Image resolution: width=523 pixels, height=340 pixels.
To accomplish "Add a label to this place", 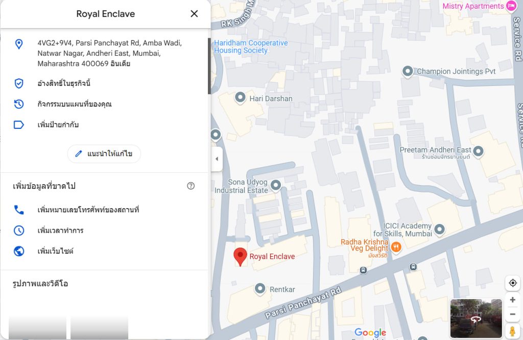I will pos(58,125).
